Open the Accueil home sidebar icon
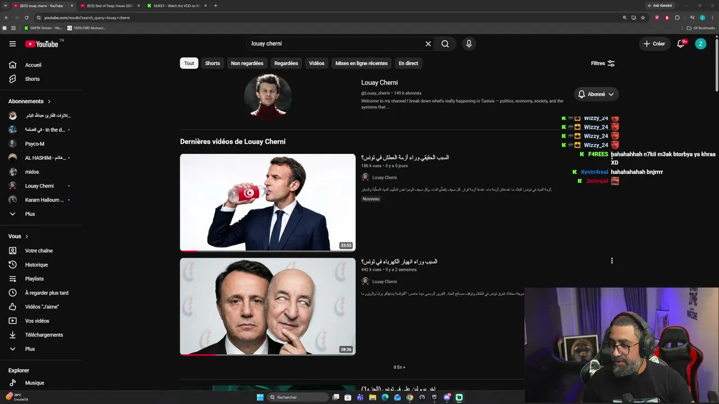The image size is (719, 404). pyautogui.click(x=12, y=65)
